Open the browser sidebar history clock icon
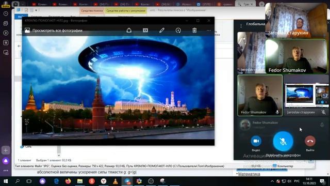Image resolution: width=330 pixels, height=186 pixels. pyautogui.click(x=6, y=13)
